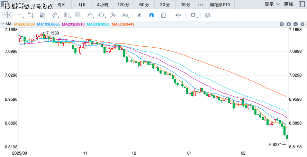Open the 显示 display dropdown
The width and height of the screenshot is (307, 157).
[x=271, y=4]
